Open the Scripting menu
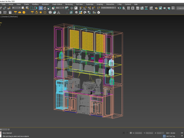 (x=100, y=4)
